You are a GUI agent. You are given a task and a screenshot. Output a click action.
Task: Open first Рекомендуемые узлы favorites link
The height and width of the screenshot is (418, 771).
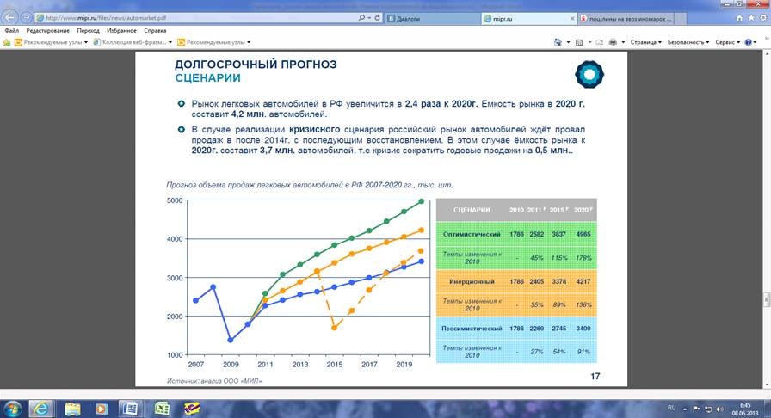[51, 42]
